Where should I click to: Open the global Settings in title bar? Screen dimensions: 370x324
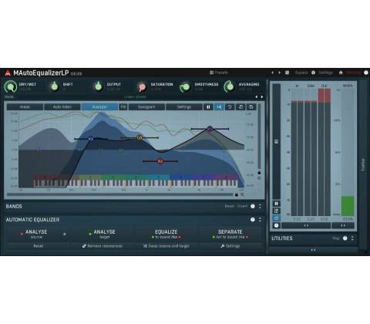[x=325, y=73]
